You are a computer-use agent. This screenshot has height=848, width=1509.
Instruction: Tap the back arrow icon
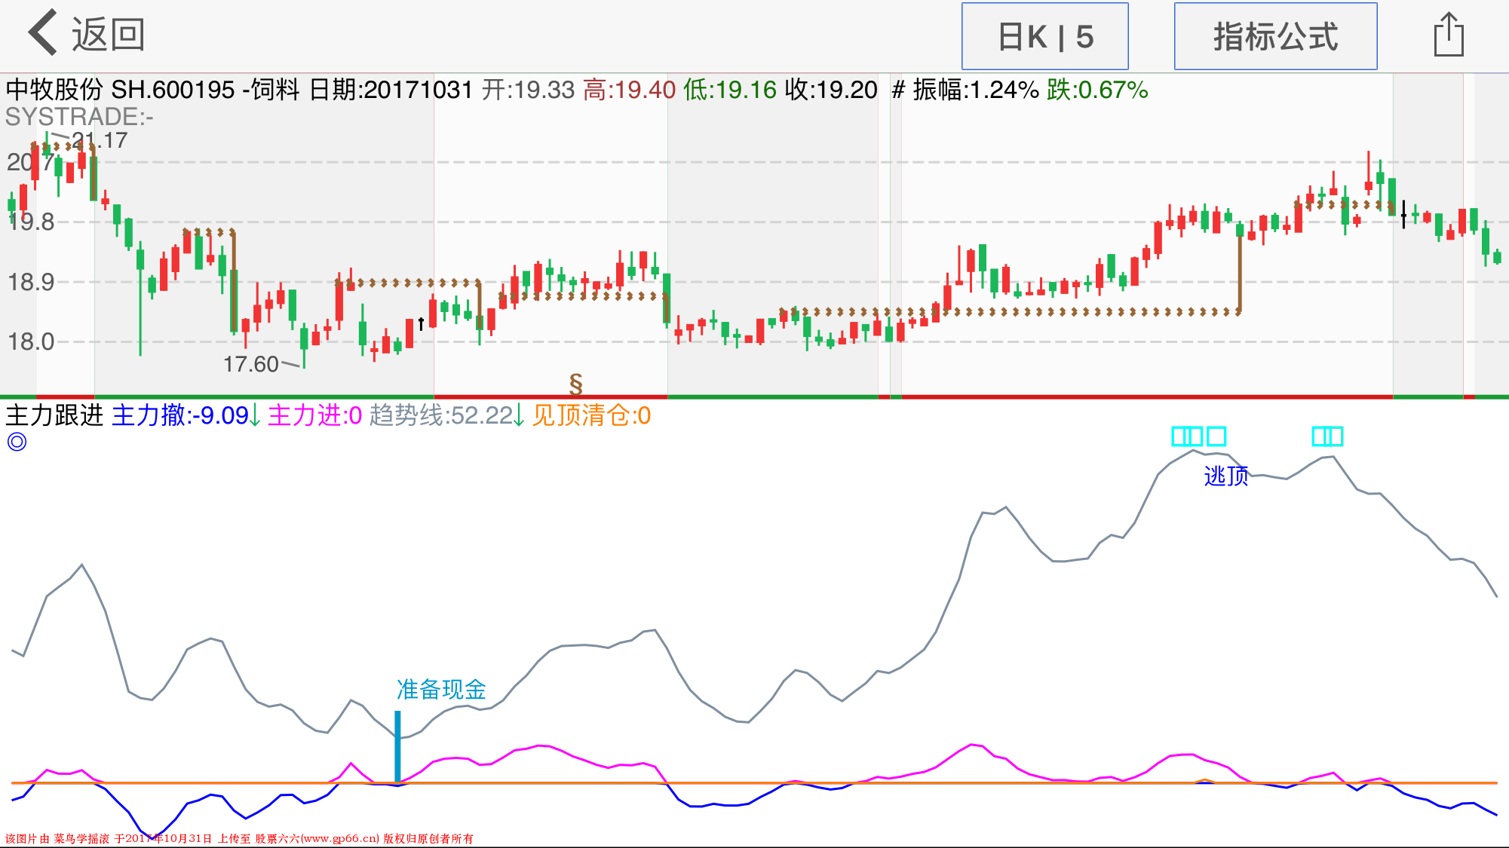coord(43,33)
